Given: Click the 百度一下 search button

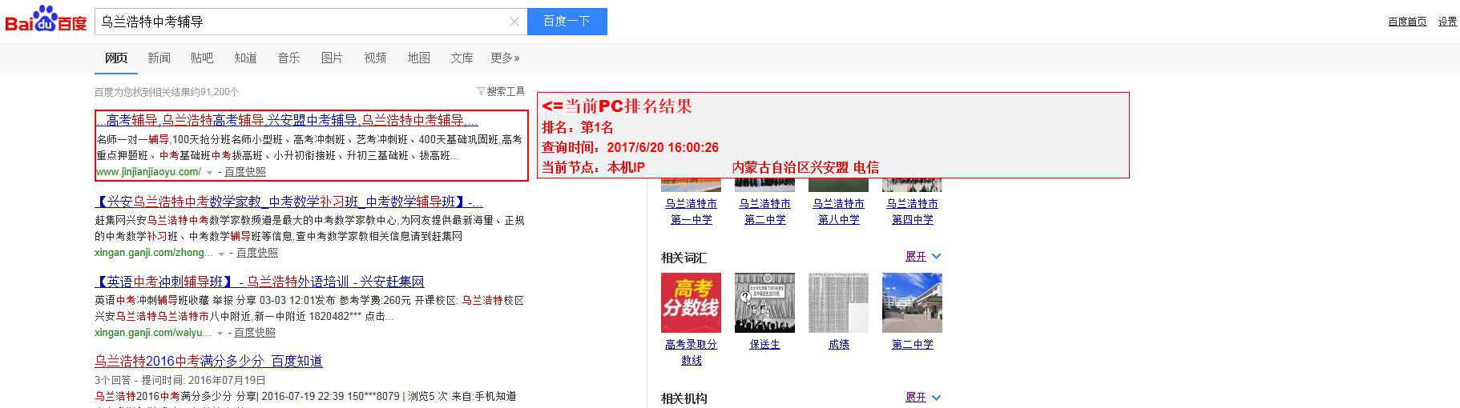Looking at the screenshot, I should [567, 22].
